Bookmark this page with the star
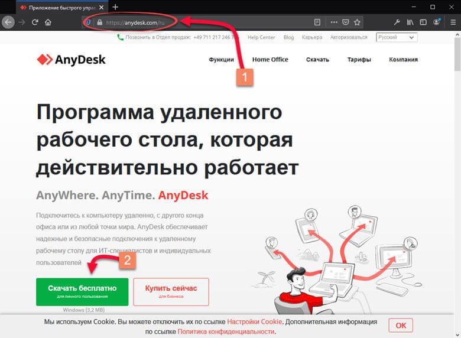 [357, 22]
